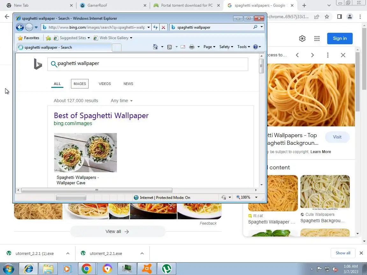The height and width of the screenshot is (275, 367).
Task: Expand the 'Any time' filter dropdown
Action: [x=121, y=101]
